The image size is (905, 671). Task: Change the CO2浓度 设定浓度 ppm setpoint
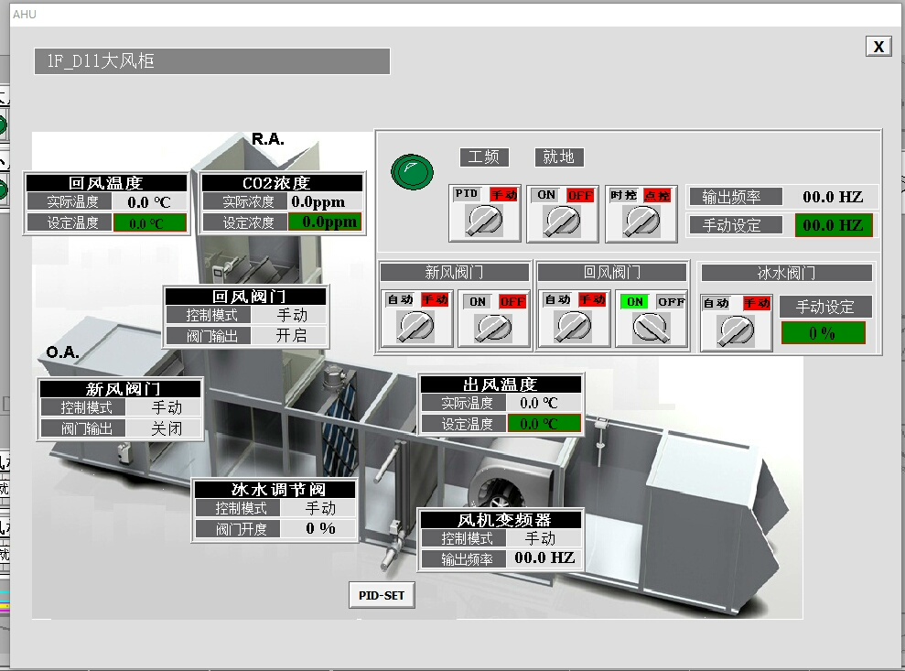tap(325, 222)
